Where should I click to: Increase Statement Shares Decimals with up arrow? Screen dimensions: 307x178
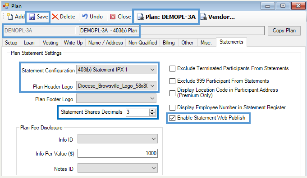[x=152, y=110]
